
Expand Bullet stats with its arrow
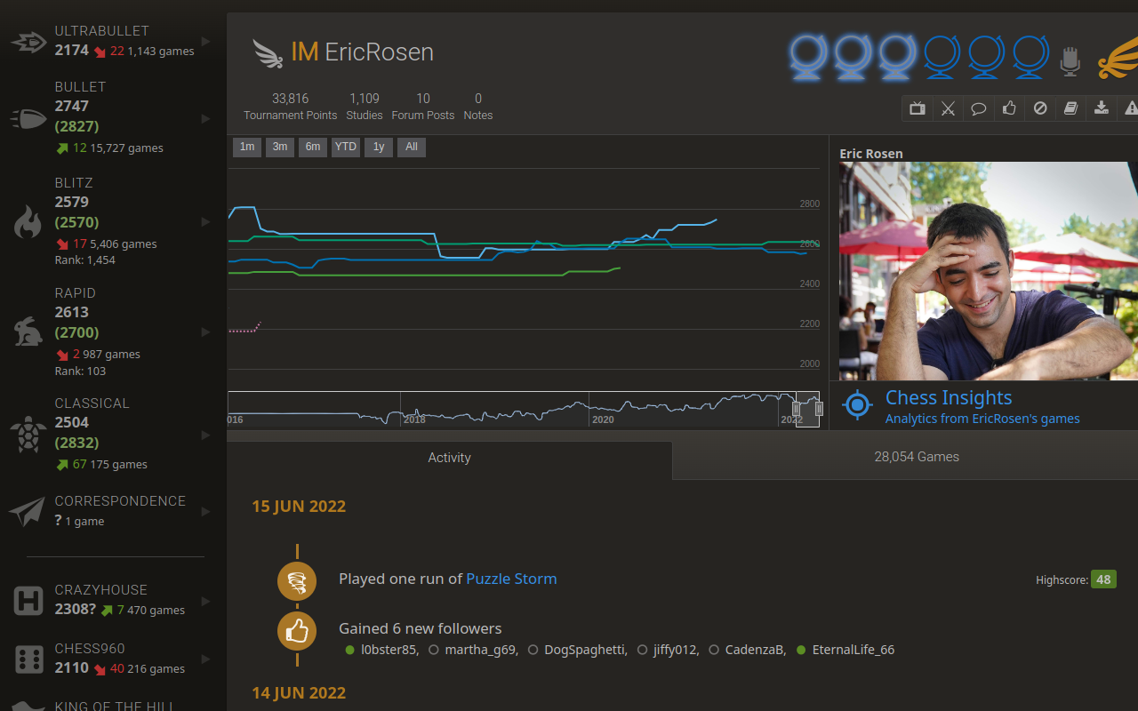point(204,118)
